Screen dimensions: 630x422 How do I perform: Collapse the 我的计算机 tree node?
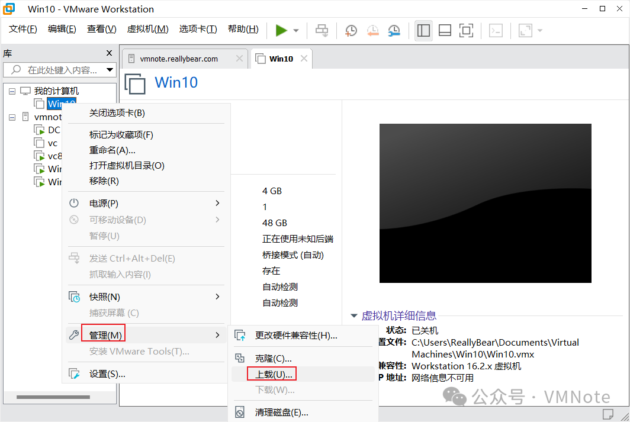(x=12, y=91)
